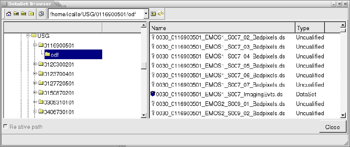Open the ODF directory shortcut icon
Image resolution: width=350 pixels, height=147 pixels.
coord(16,14)
